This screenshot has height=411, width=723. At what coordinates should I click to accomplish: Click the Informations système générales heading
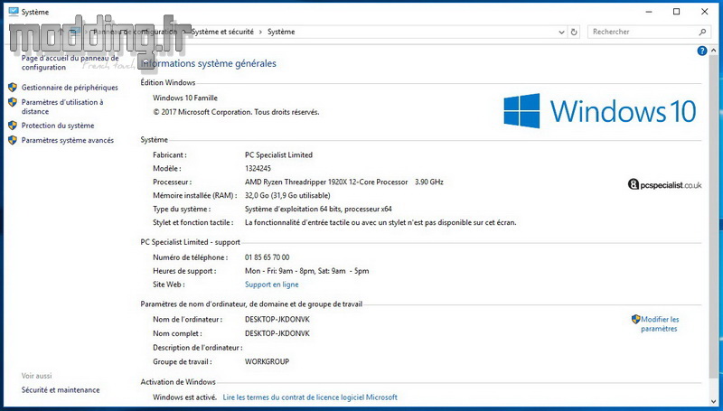[x=209, y=63]
